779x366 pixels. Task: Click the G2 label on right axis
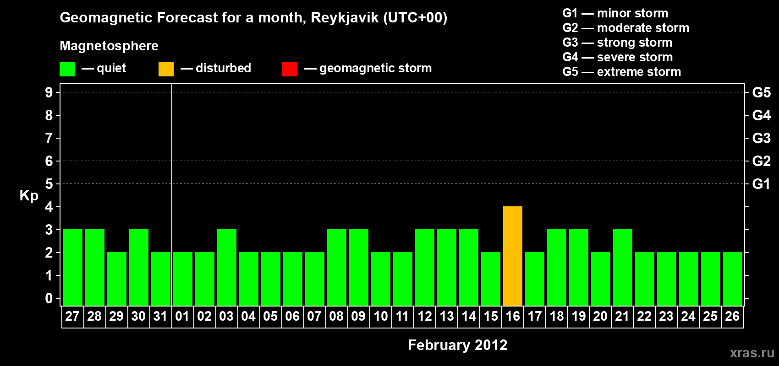click(x=762, y=161)
